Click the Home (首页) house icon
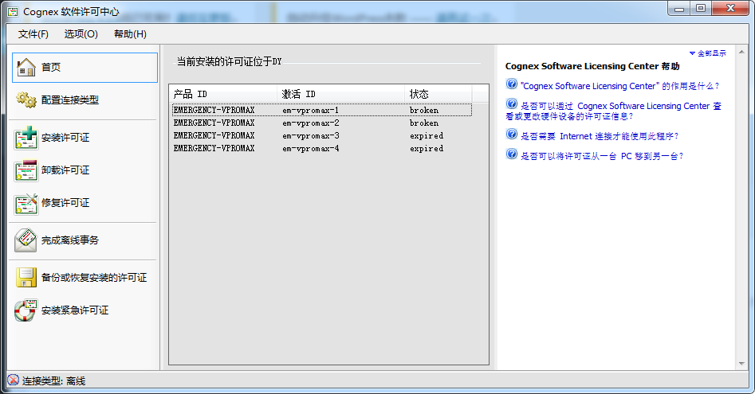Image resolution: width=755 pixels, height=394 pixels. 26,68
